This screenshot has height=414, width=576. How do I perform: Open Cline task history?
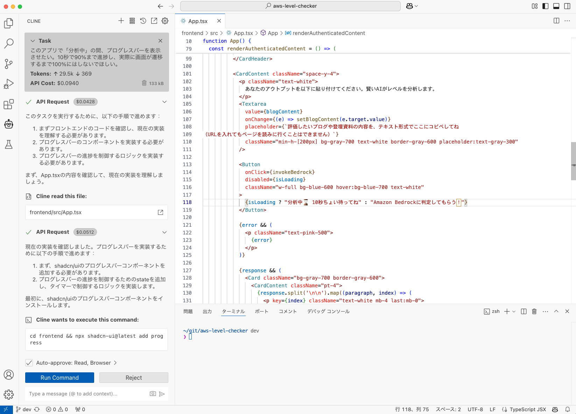click(x=143, y=21)
